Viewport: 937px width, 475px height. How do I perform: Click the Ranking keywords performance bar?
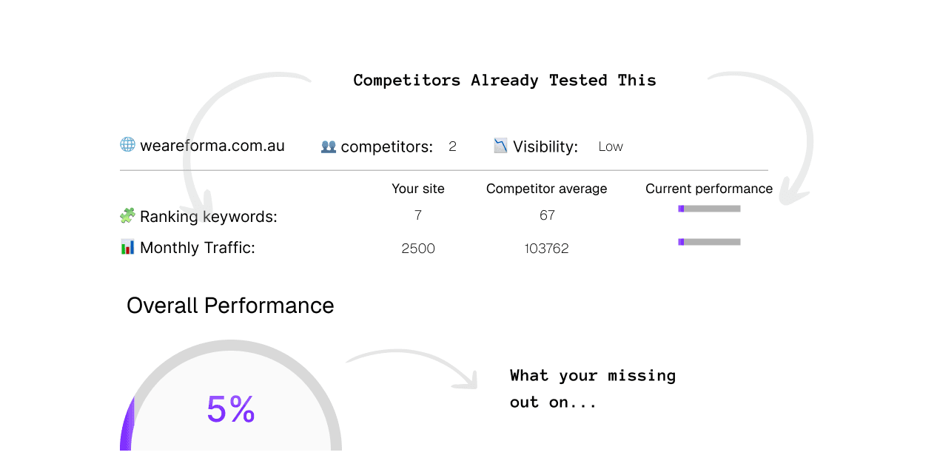click(709, 209)
